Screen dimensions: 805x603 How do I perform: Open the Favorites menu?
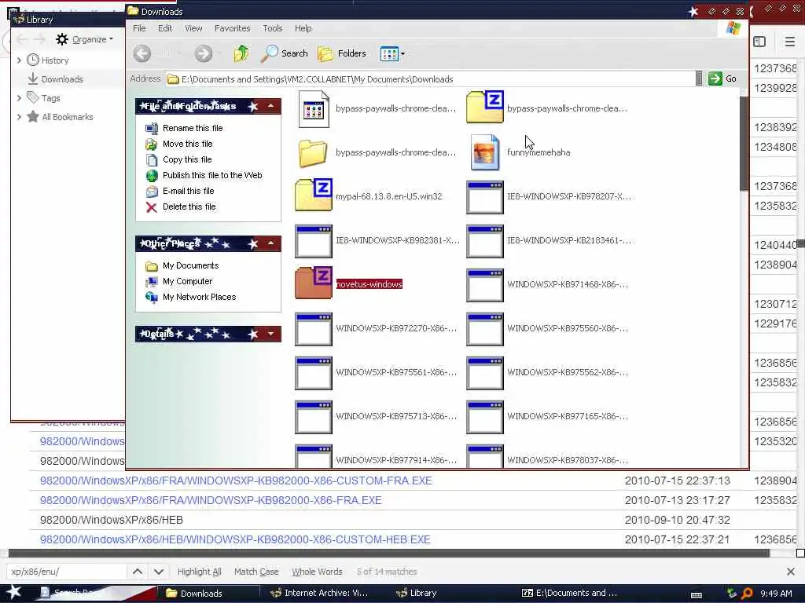(x=232, y=28)
